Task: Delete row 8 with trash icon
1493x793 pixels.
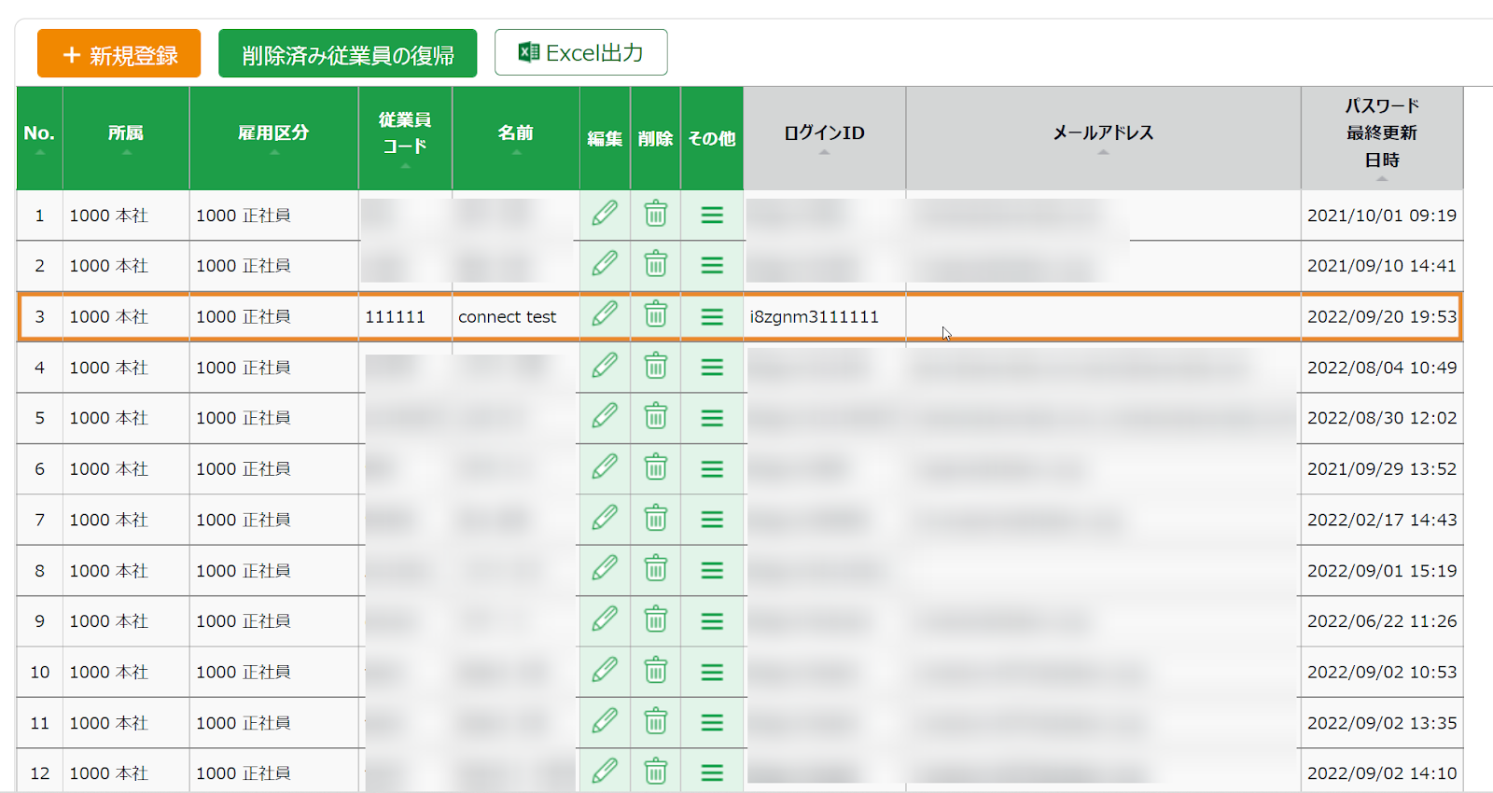Action: (656, 568)
